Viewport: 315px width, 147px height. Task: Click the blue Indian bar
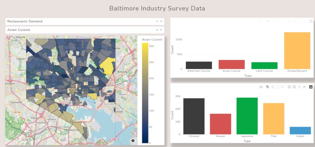click(300, 131)
